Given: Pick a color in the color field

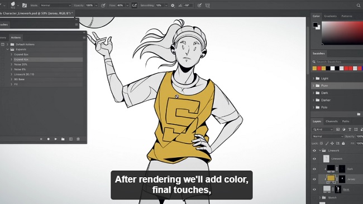Looking at the screenshot, I should tap(342, 33).
